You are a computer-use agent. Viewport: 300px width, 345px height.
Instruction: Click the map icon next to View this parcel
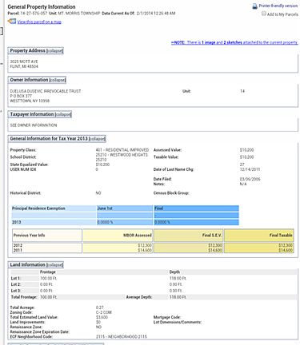click(x=12, y=22)
